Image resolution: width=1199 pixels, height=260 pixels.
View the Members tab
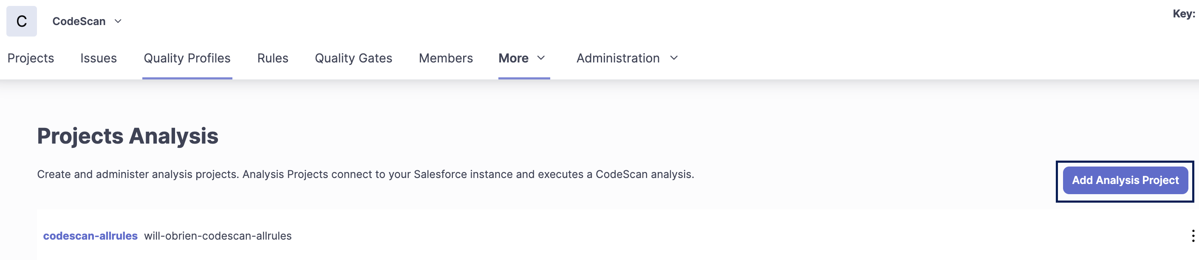click(445, 58)
